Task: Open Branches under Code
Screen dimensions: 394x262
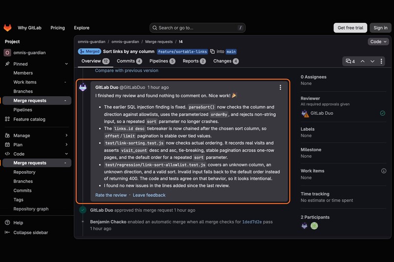Action: 23,181
